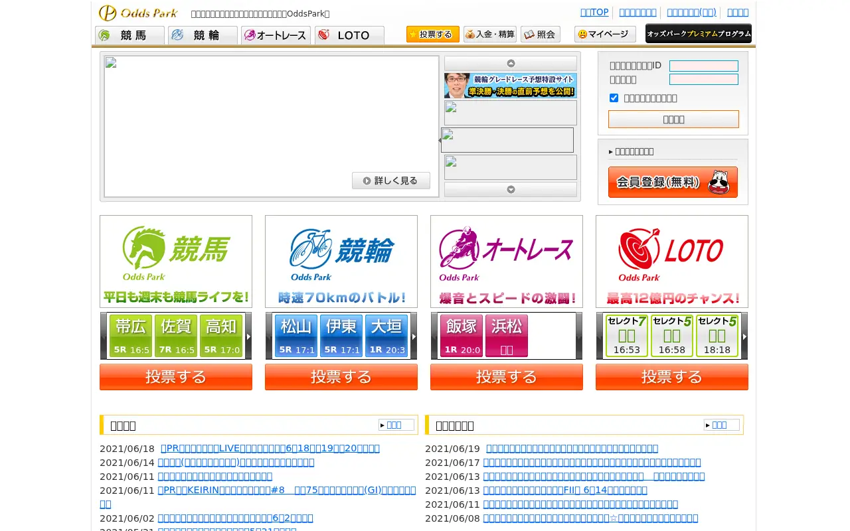
Task: Select セレクト5 18:18 tile
Action: point(717,336)
